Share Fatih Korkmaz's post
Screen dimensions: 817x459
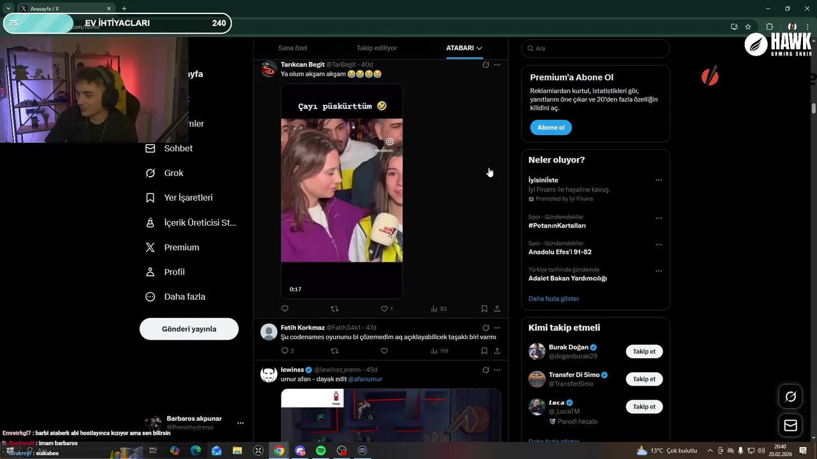pos(497,351)
